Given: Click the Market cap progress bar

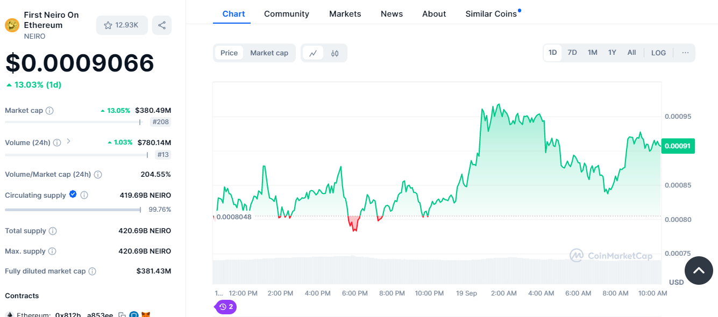Looking at the screenshot, I should point(73,122).
